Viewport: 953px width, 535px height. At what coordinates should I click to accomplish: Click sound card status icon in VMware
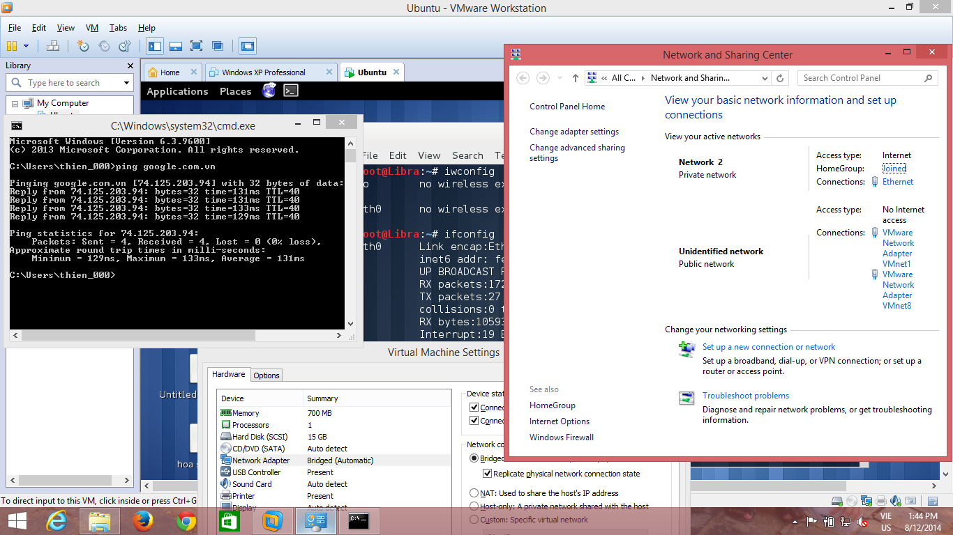click(896, 501)
